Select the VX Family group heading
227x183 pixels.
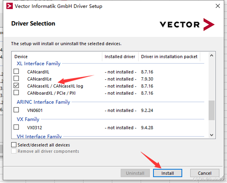(x=28, y=119)
